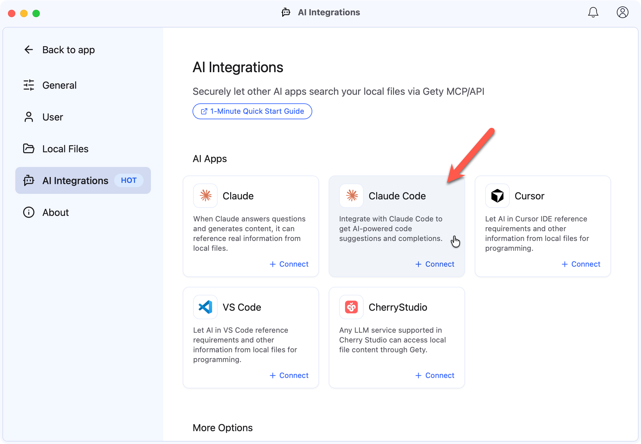
Task: Click the Claude app icon
Action: [x=205, y=196]
